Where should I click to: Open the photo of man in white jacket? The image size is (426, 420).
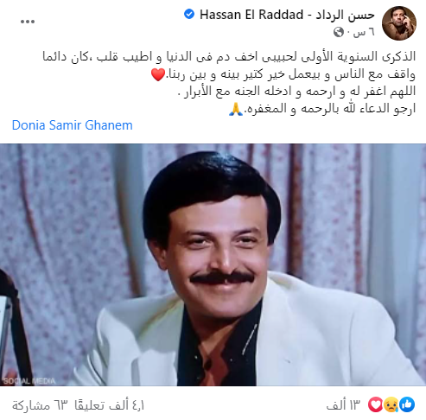[213, 264]
